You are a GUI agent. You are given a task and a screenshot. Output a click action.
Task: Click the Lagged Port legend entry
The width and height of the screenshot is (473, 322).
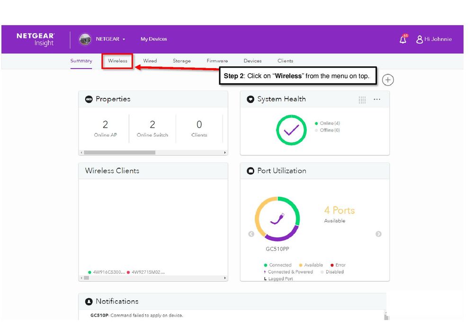point(278,278)
